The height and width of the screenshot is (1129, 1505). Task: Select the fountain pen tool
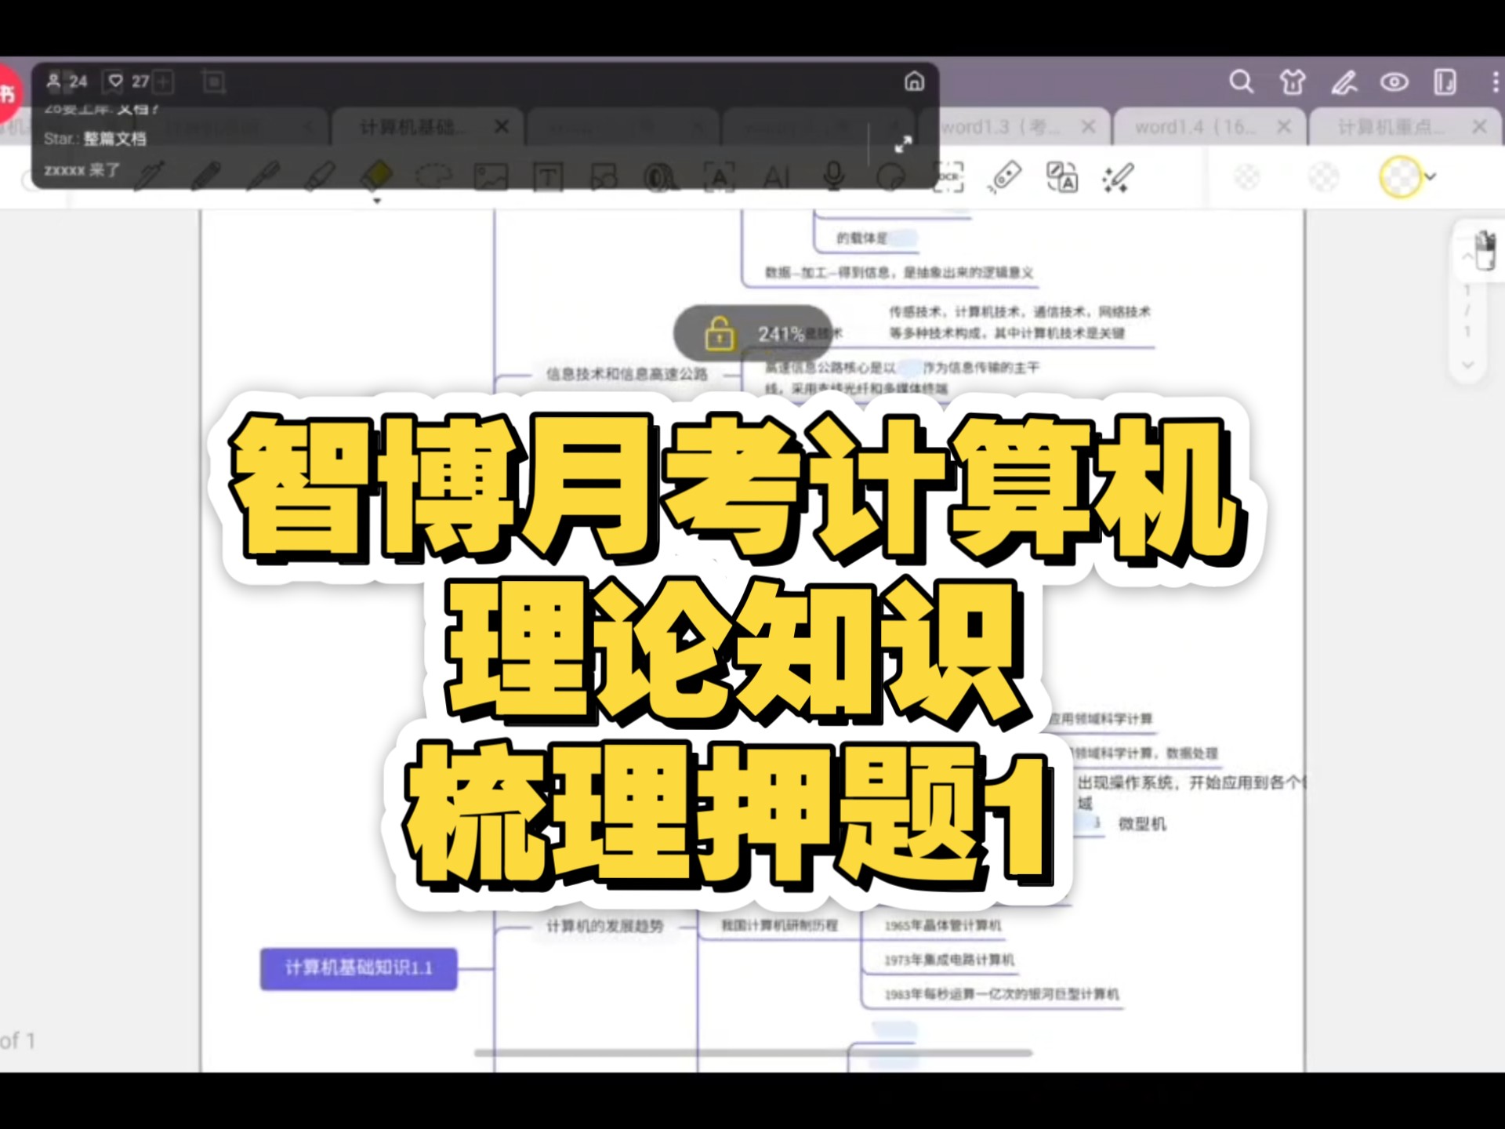point(149,177)
